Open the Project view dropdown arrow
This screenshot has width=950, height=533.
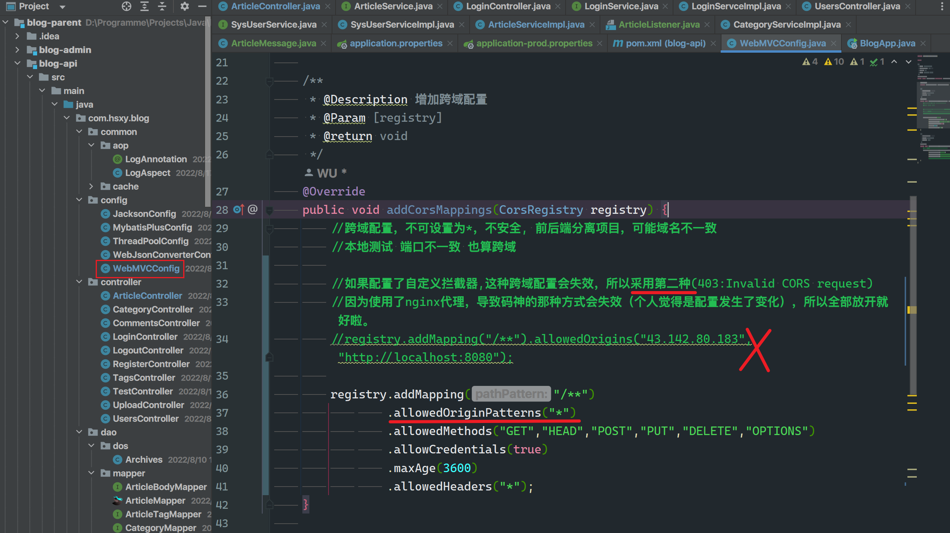pos(62,7)
